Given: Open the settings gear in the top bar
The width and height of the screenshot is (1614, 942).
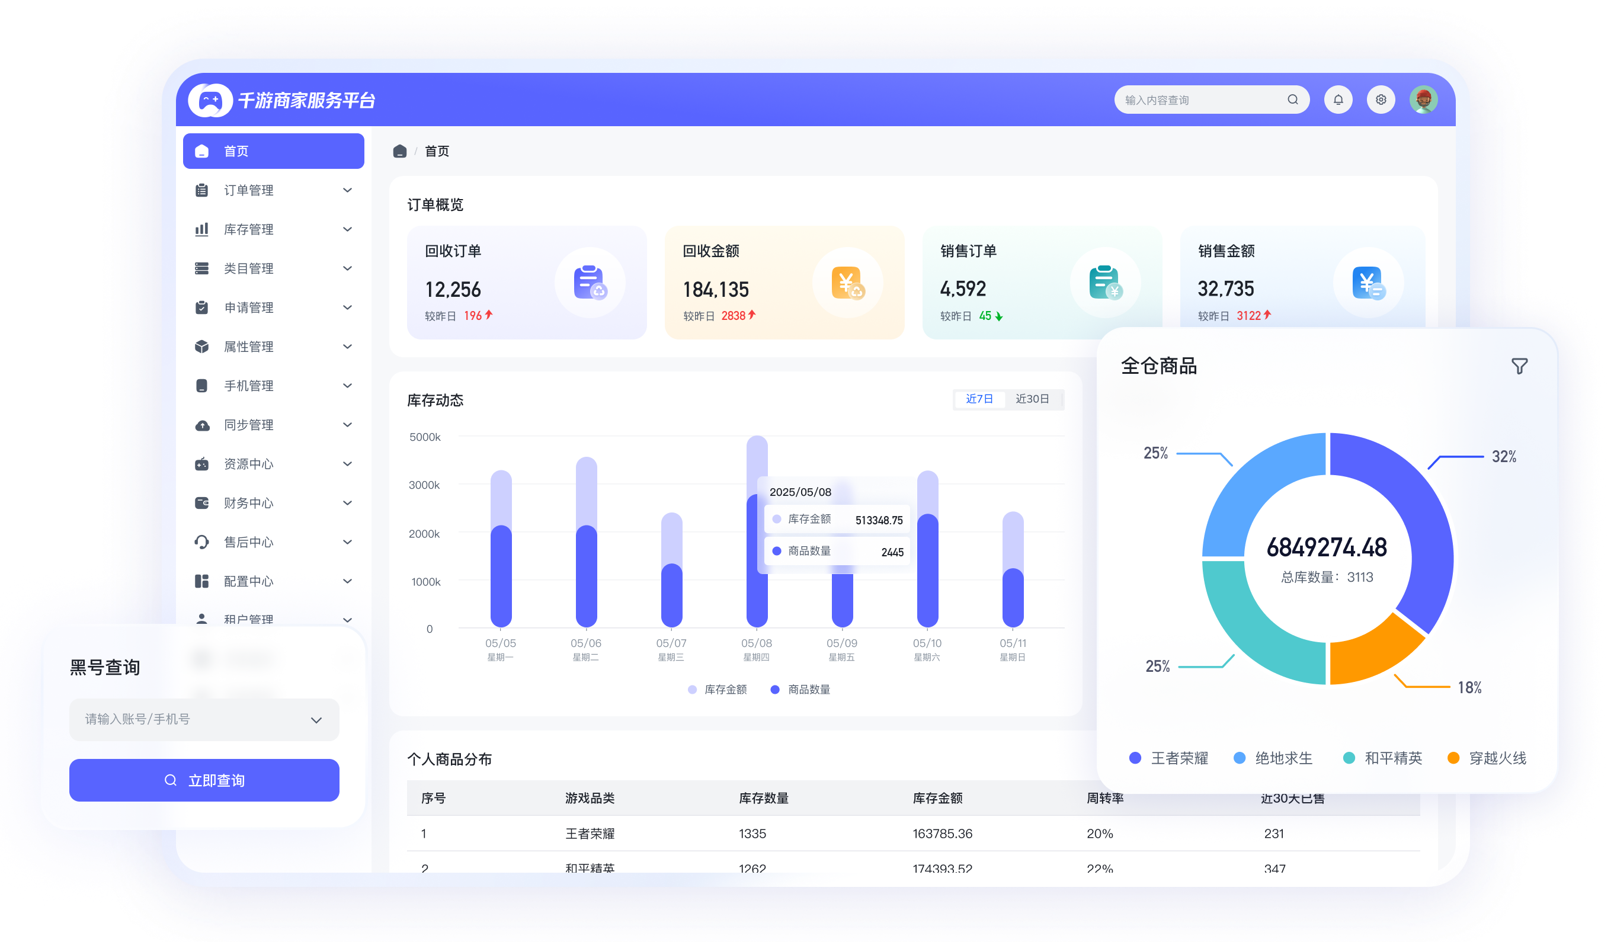Looking at the screenshot, I should (x=1381, y=100).
